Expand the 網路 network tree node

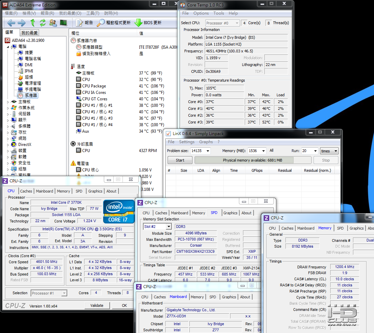8,139
